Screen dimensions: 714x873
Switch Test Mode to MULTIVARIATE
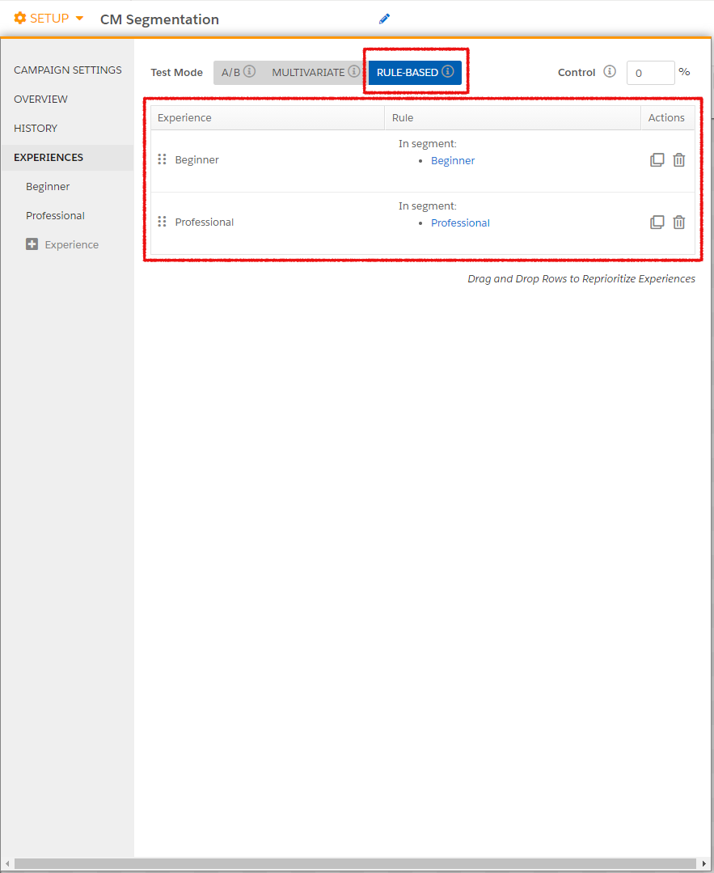tap(310, 72)
